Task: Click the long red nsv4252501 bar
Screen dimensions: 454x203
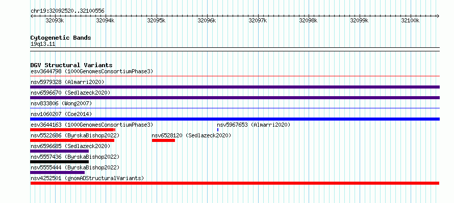Action: (235, 183)
